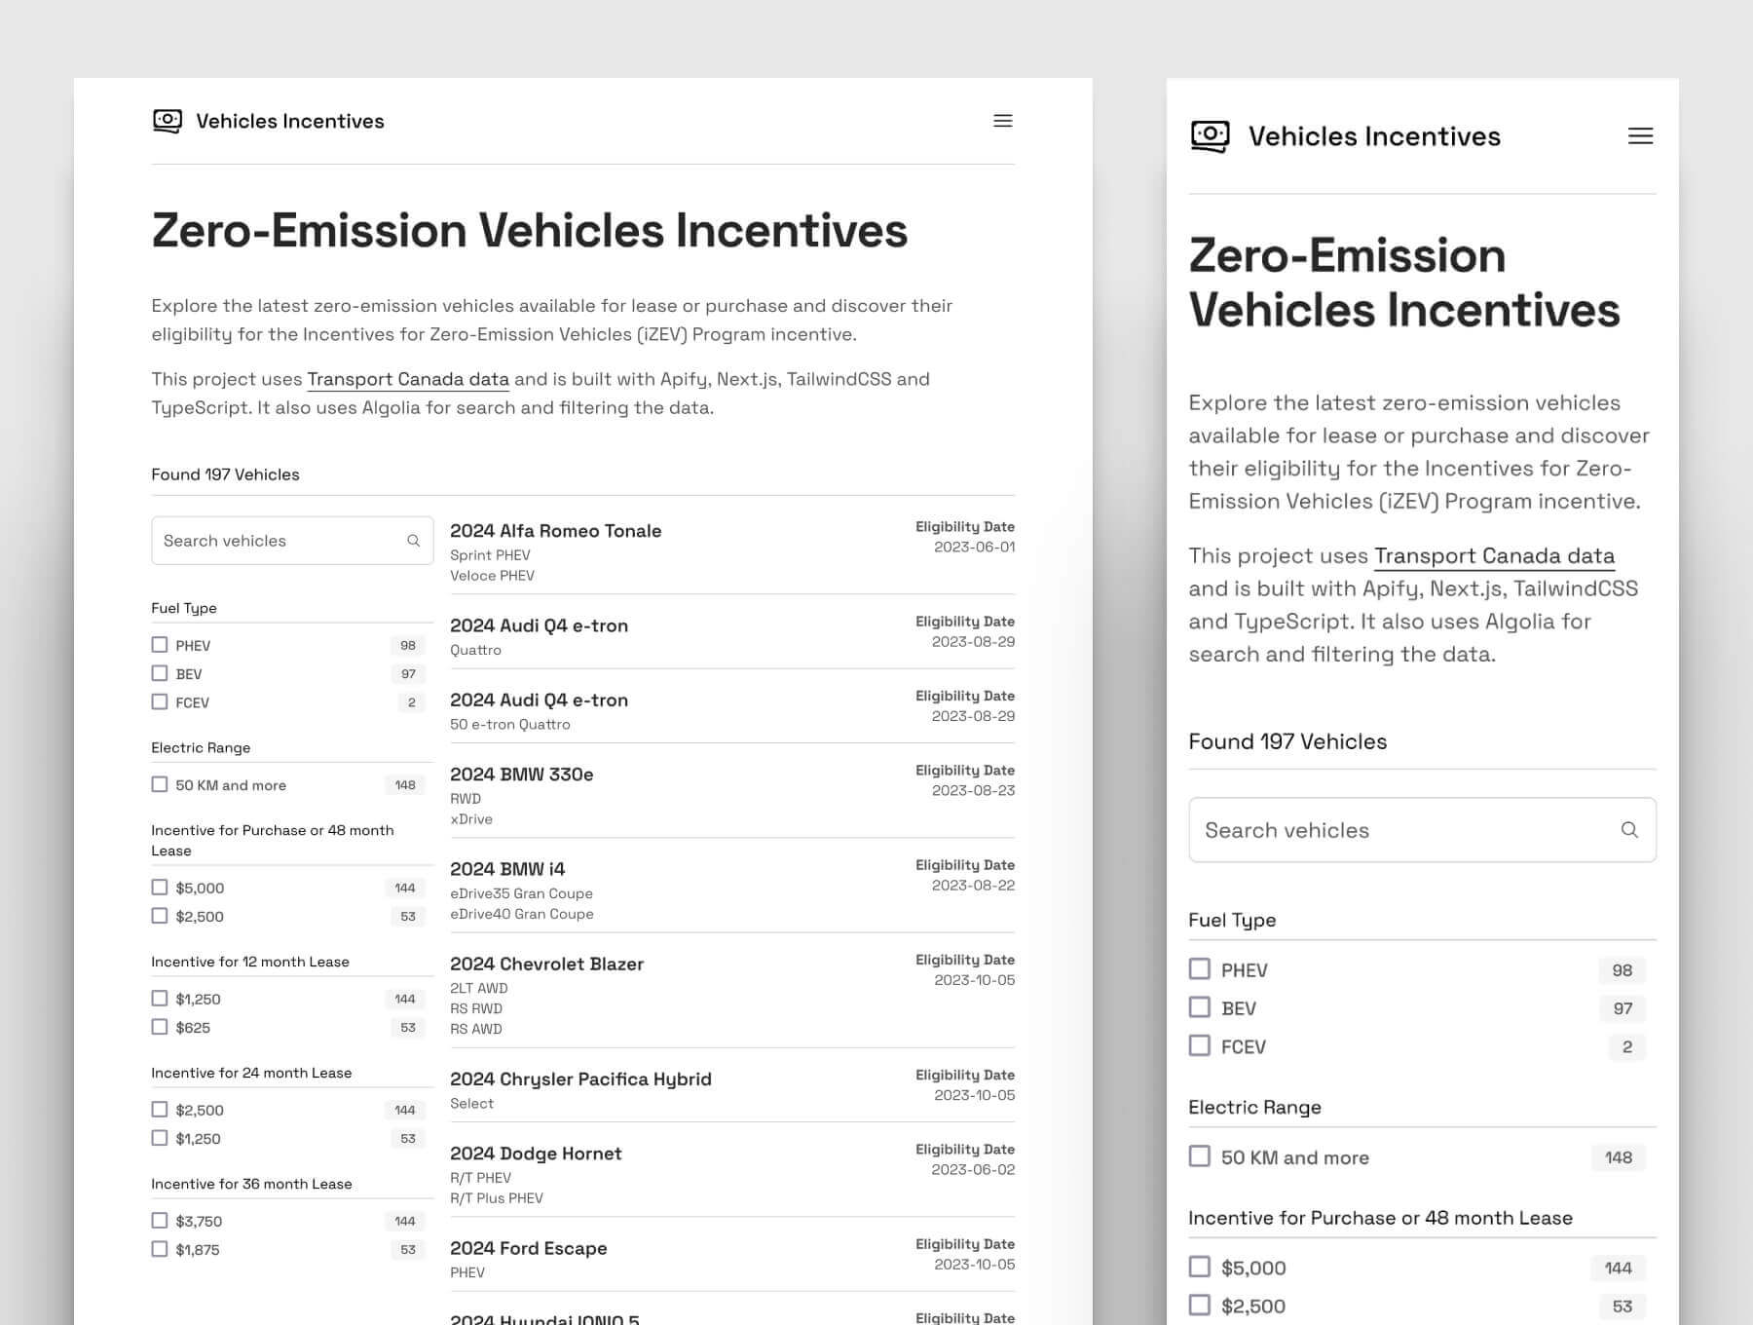The width and height of the screenshot is (1753, 1325).
Task: Click Veloce PHEV trim text
Action: (492, 576)
